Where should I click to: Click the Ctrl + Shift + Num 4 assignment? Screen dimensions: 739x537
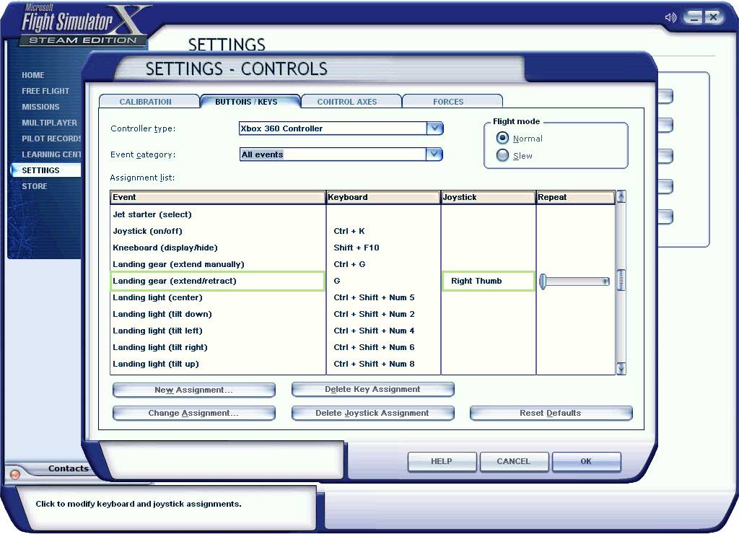(x=375, y=331)
